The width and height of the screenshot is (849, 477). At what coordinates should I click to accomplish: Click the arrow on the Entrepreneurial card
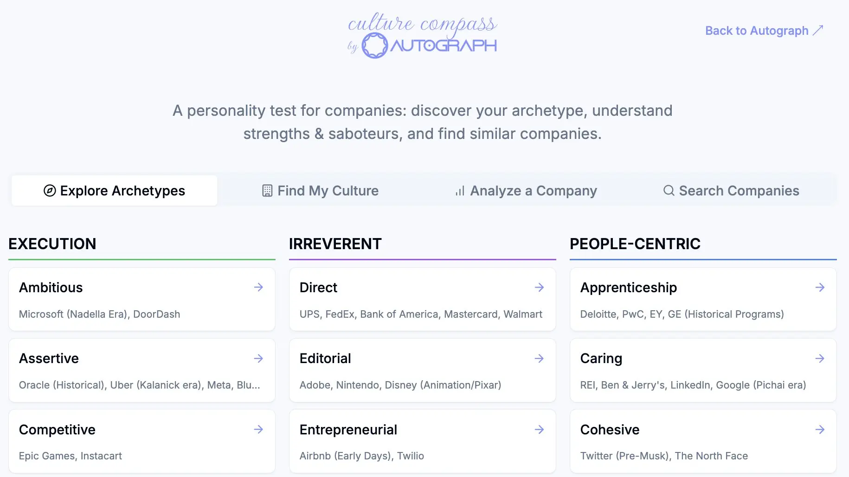tap(540, 429)
